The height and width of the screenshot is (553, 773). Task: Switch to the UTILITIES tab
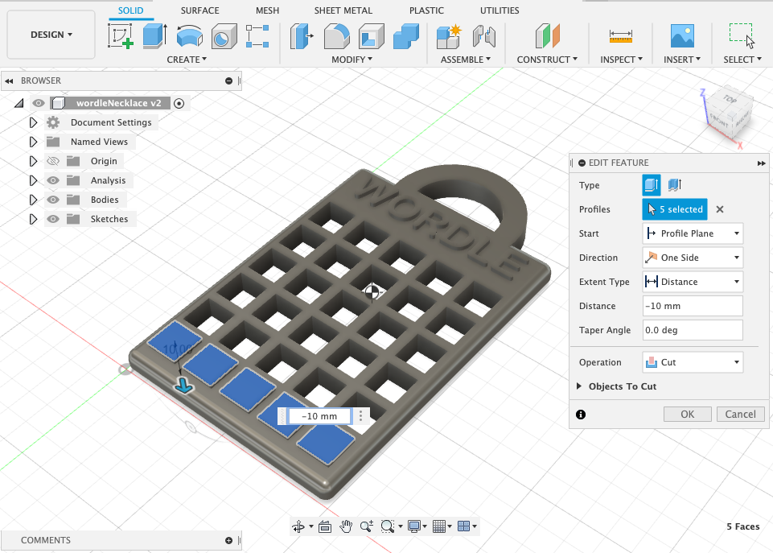click(x=500, y=10)
